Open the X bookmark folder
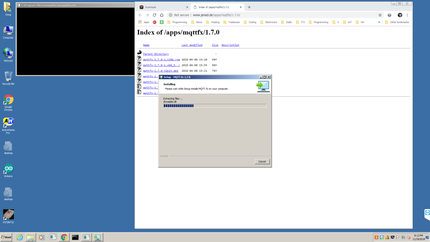Screen dimensions: 430x242 coord(336,22)
